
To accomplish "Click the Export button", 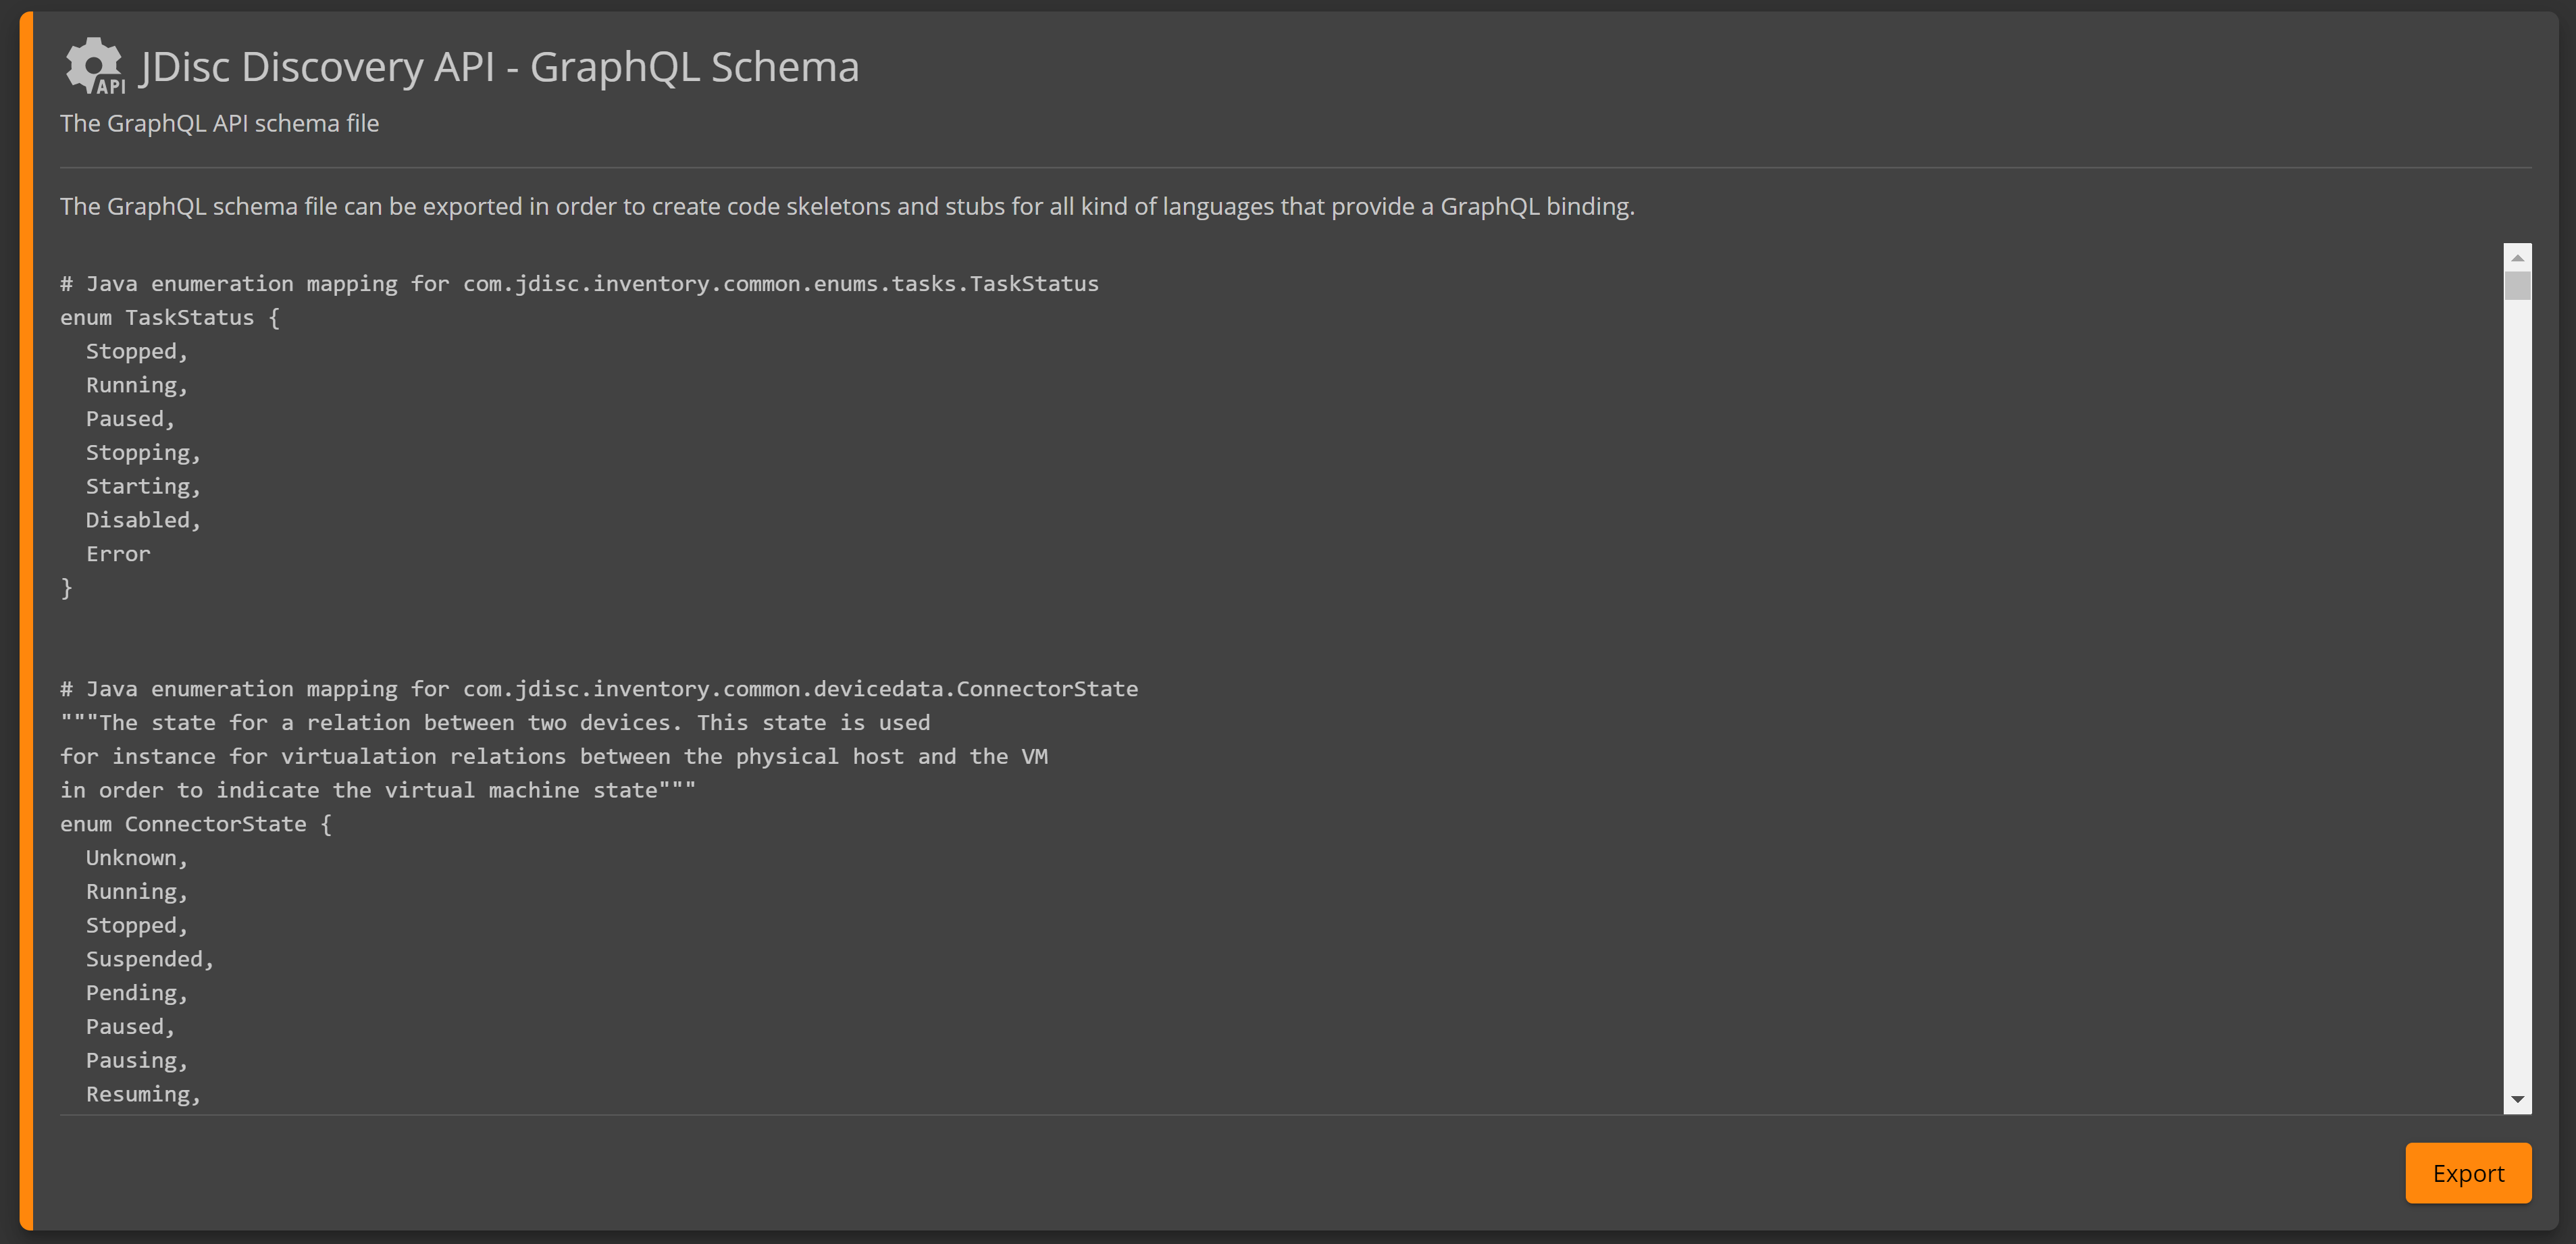I will point(2468,1173).
